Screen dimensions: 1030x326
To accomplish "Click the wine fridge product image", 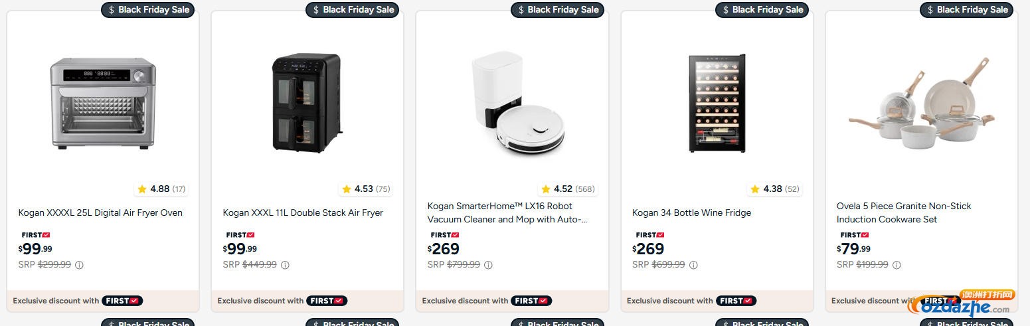I will click(717, 103).
